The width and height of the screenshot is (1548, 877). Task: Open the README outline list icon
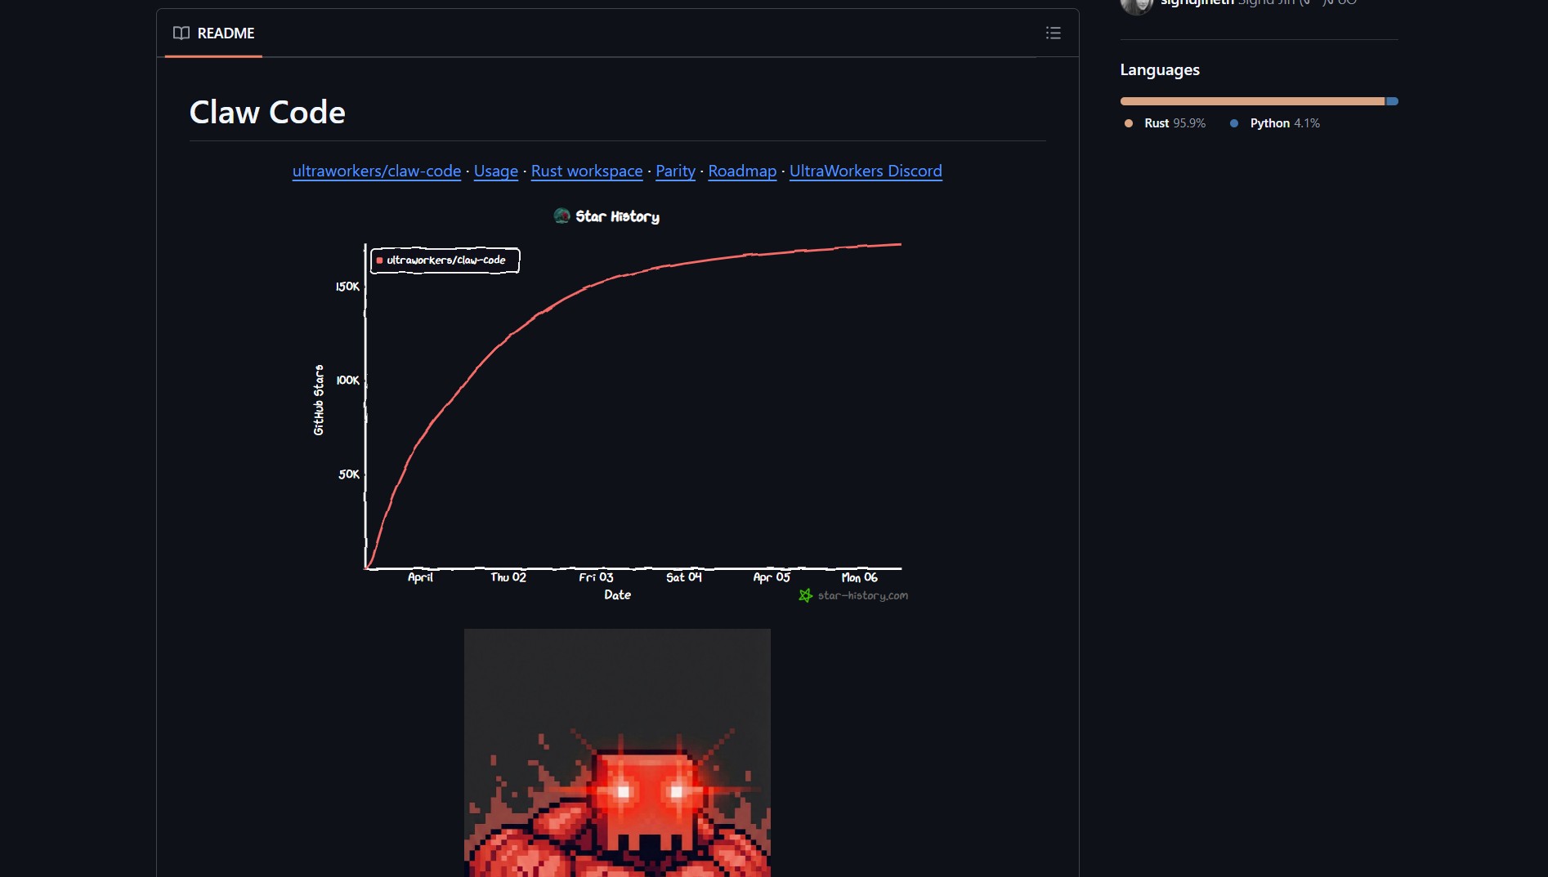point(1053,33)
